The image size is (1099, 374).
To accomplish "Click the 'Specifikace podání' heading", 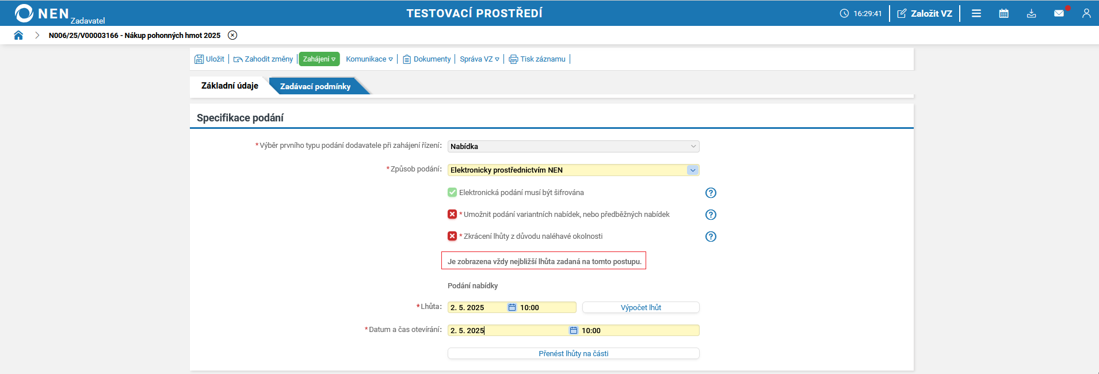I will [x=240, y=118].
